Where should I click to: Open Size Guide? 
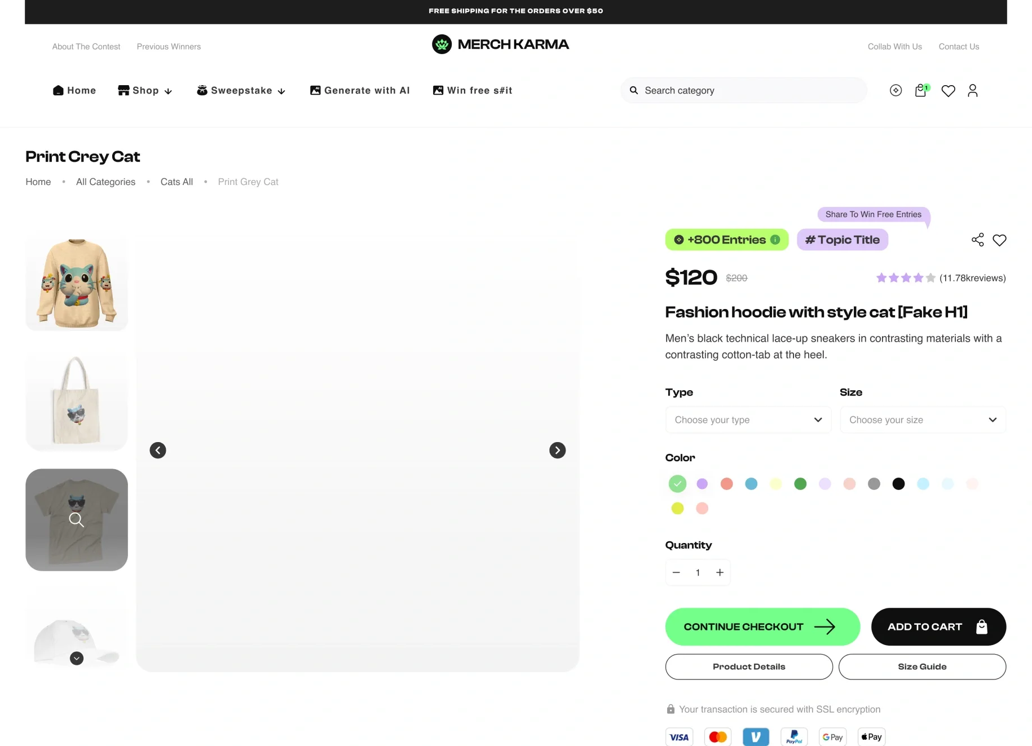coord(922,666)
